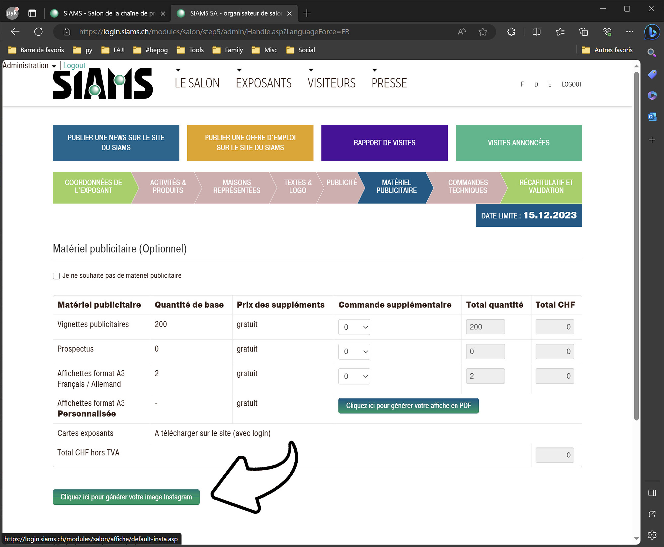Open Rapport de visites button
Viewport: 664px width, 547px height.
[384, 143]
